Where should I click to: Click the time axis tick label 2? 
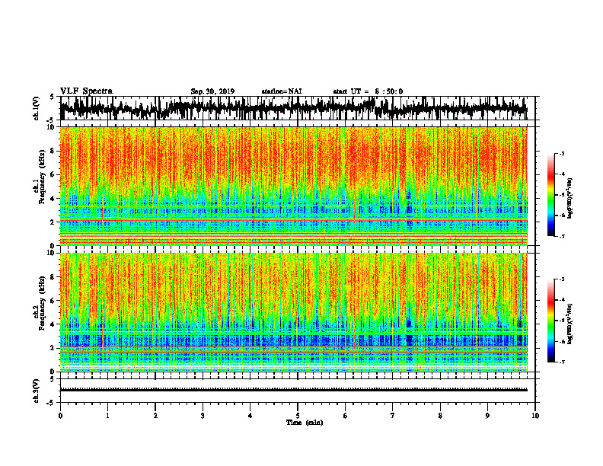[x=155, y=416]
